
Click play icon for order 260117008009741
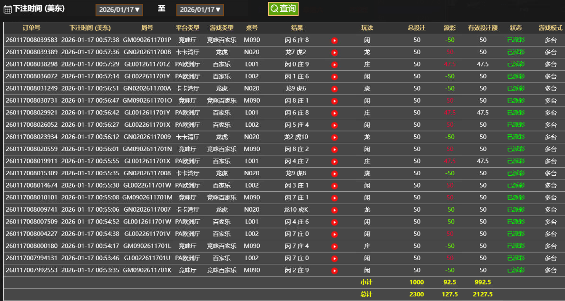pos(334,210)
